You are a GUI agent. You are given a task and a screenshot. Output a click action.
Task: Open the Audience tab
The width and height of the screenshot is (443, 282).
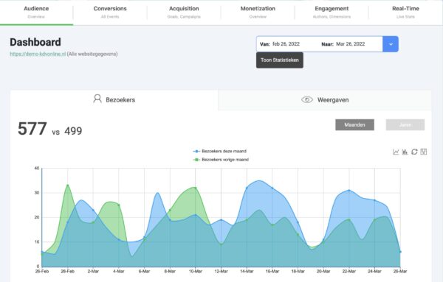pyautogui.click(x=36, y=12)
